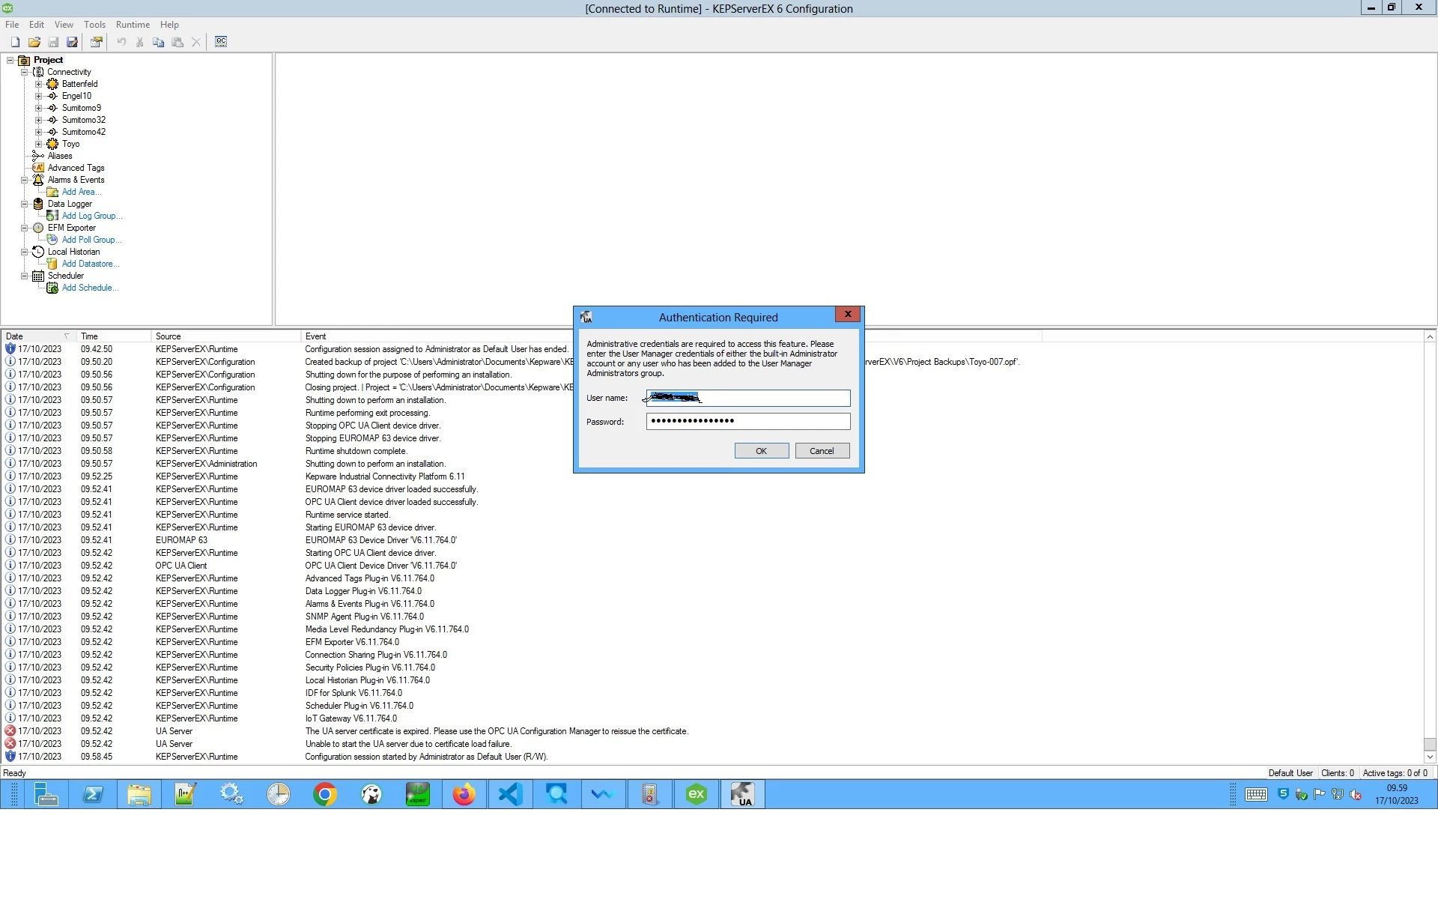Click the Password input field
The width and height of the screenshot is (1438, 899).
pyautogui.click(x=747, y=422)
